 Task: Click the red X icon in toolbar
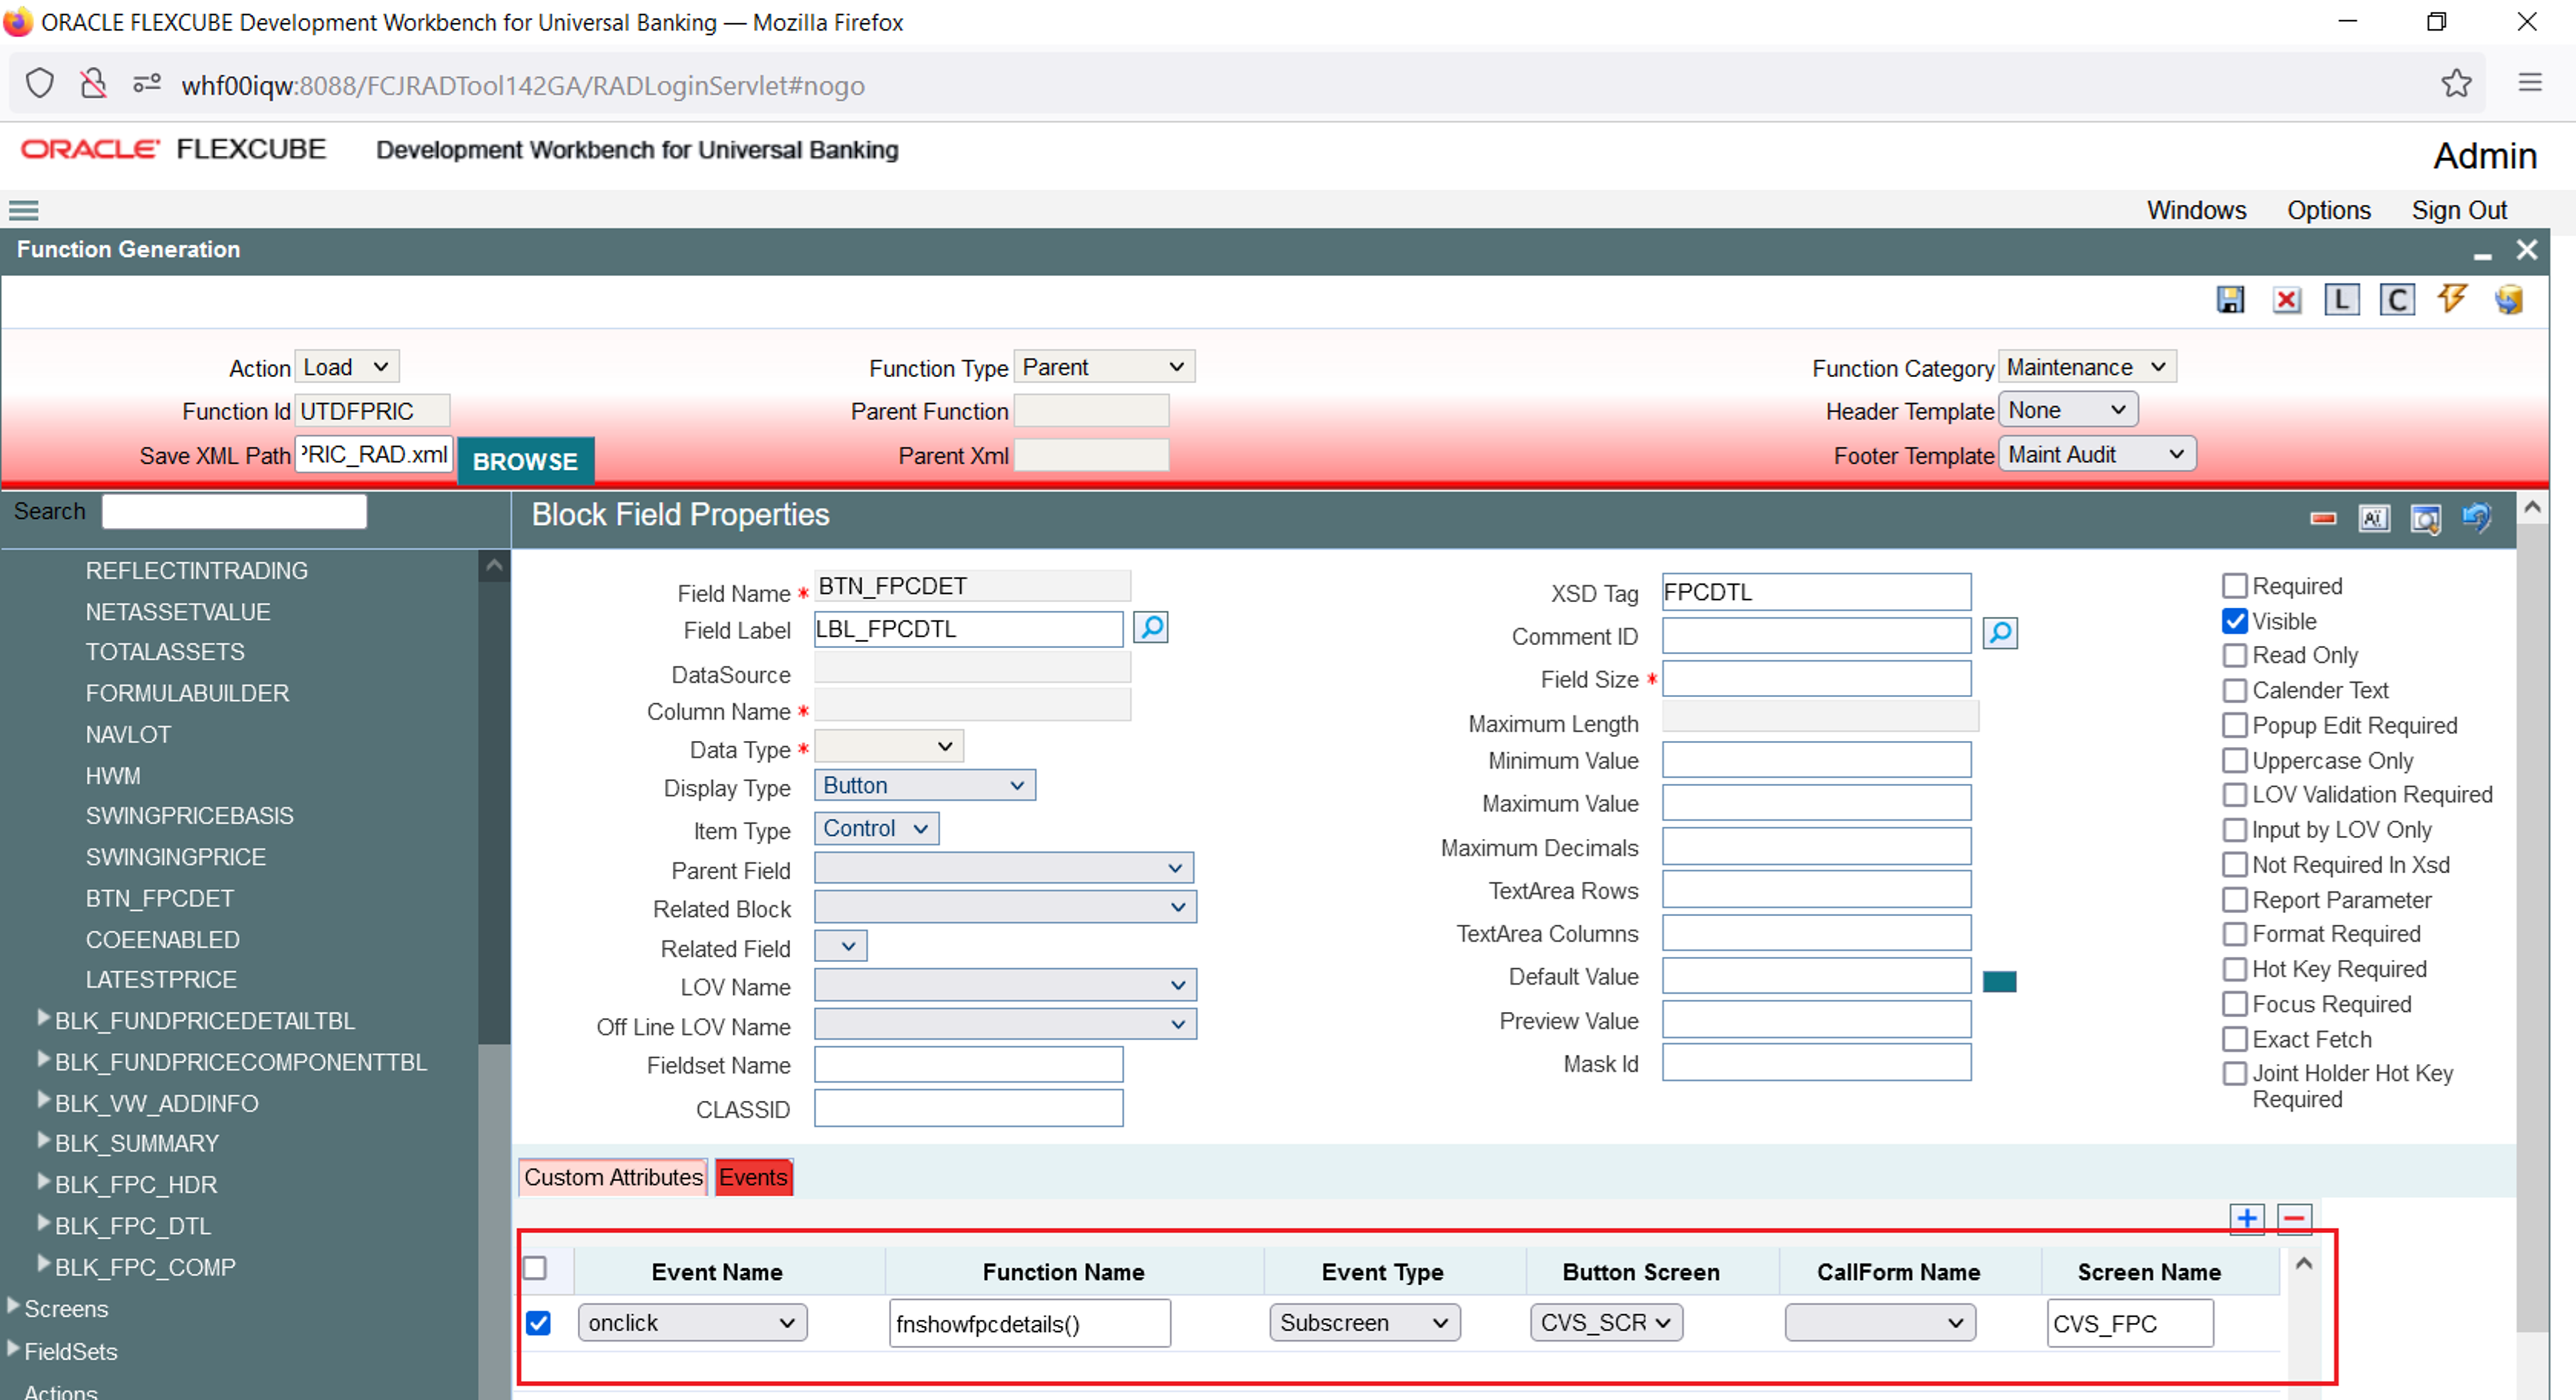[2286, 300]
